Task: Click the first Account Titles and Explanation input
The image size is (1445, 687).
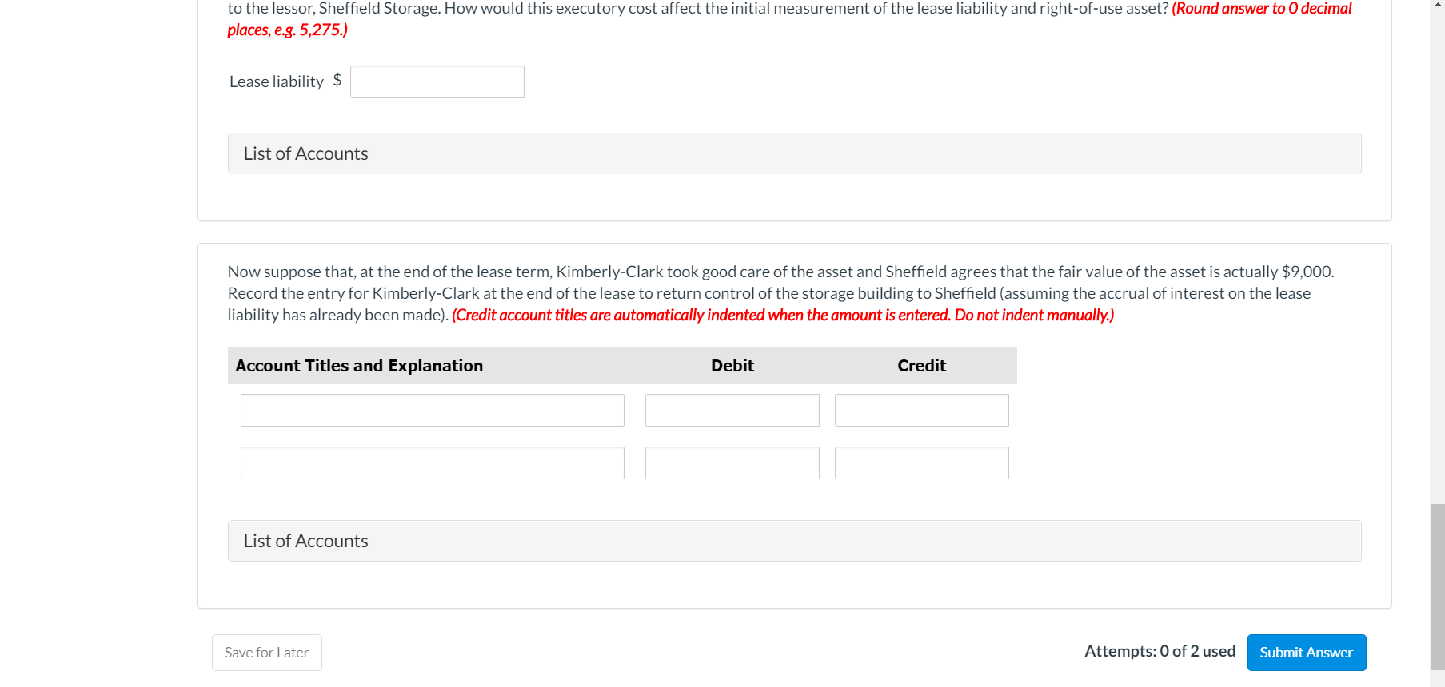Action: click(x=432, y=410)
